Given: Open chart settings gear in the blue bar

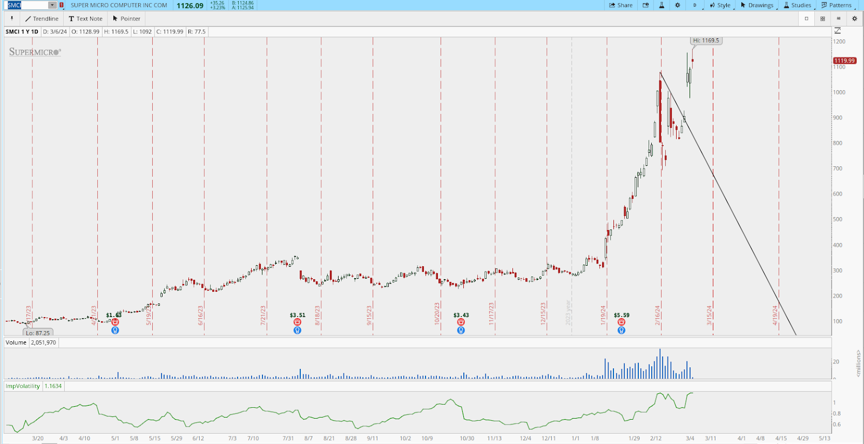Looking at the screenshot, I should 678,5.
